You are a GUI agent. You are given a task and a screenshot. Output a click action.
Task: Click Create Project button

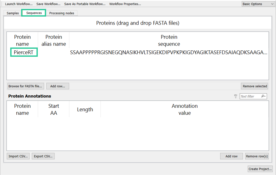pyautogui.click(x=260, y=169)
